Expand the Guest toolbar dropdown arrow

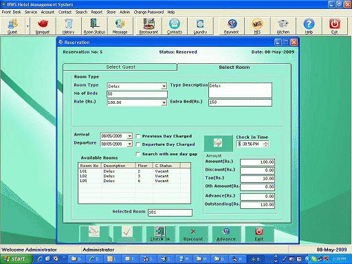pyautogui.click(x=27, y=26)
